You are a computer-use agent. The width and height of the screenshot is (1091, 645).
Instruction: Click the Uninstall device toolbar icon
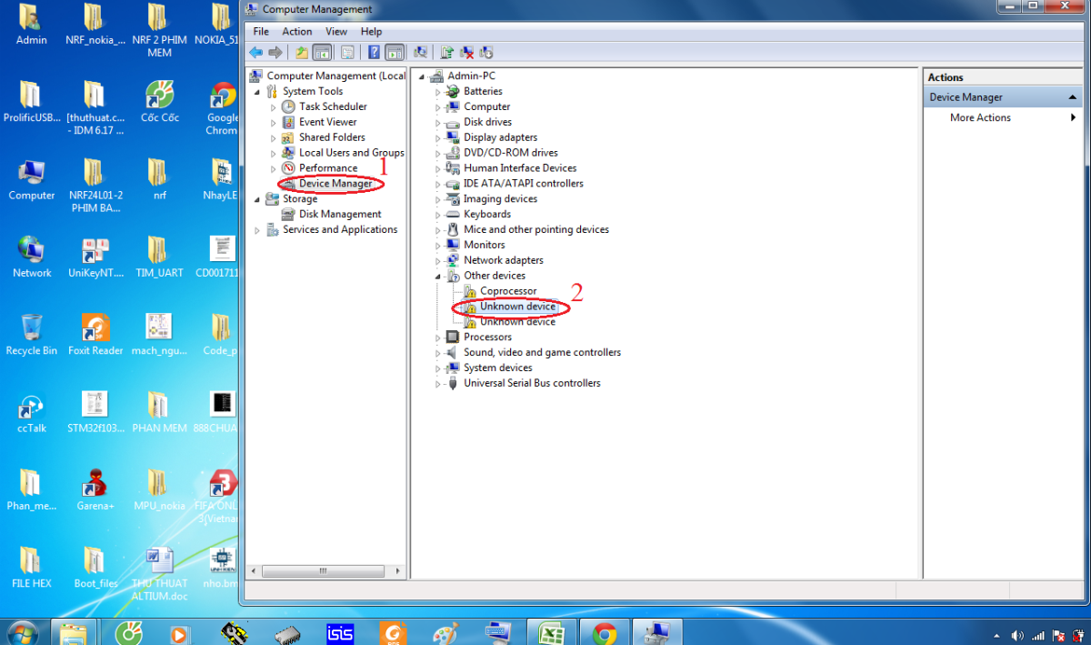click(466, 52)
